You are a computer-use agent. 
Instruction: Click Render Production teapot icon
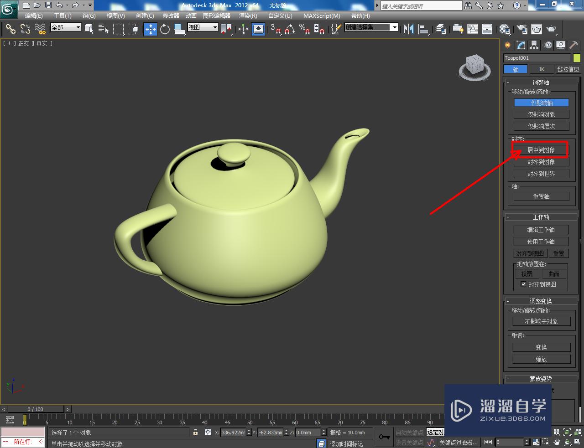coord(551,29)
